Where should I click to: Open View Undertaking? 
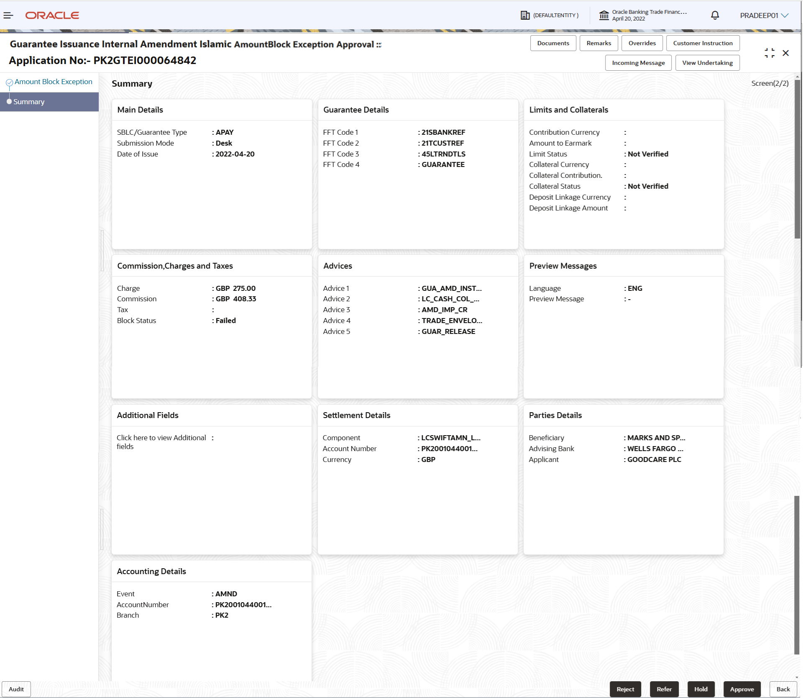pyautogui.click(x=707, y=62)
